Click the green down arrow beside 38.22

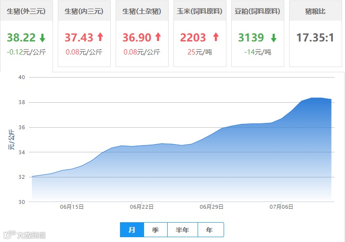click(x=42, y=38)
